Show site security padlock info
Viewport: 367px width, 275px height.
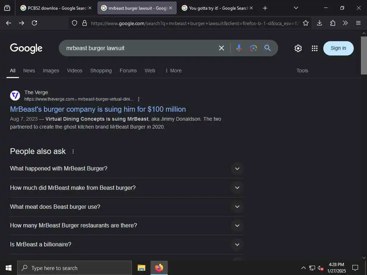pyautogui.click(x=85, y=23)
